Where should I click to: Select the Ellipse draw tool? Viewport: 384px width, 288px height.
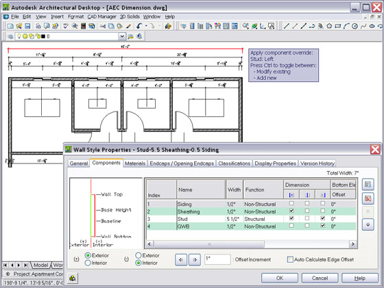click(x=372, y=26)
